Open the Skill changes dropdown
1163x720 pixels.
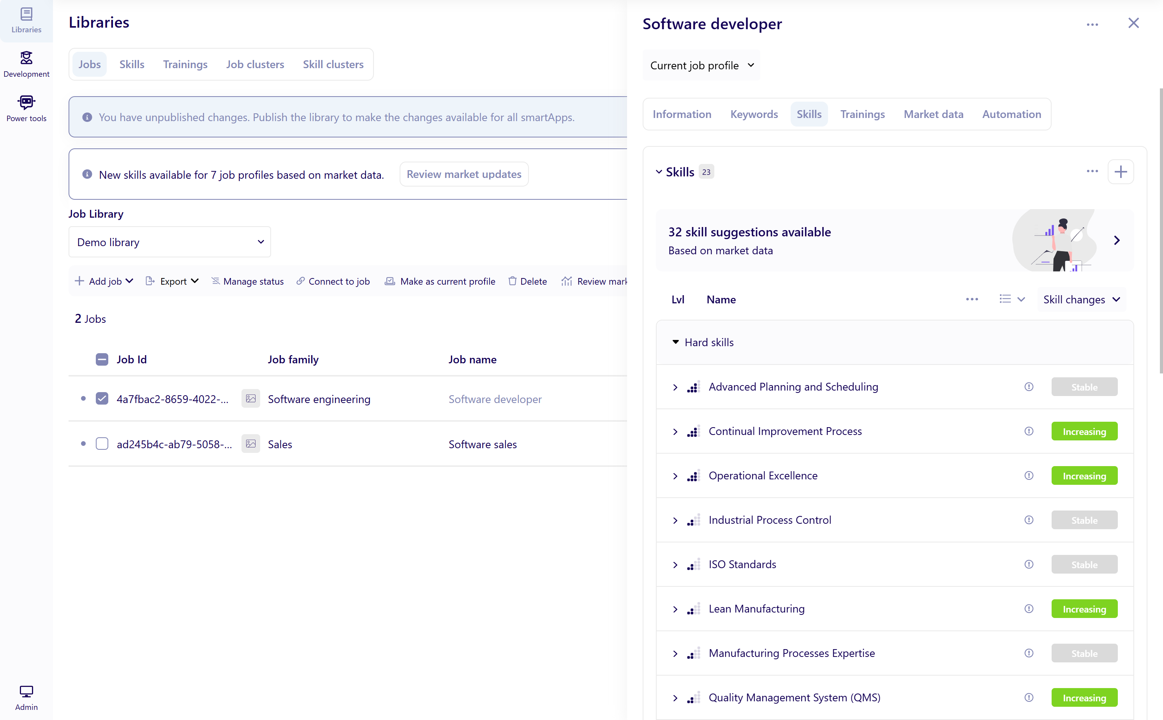tap(1081, 299)
